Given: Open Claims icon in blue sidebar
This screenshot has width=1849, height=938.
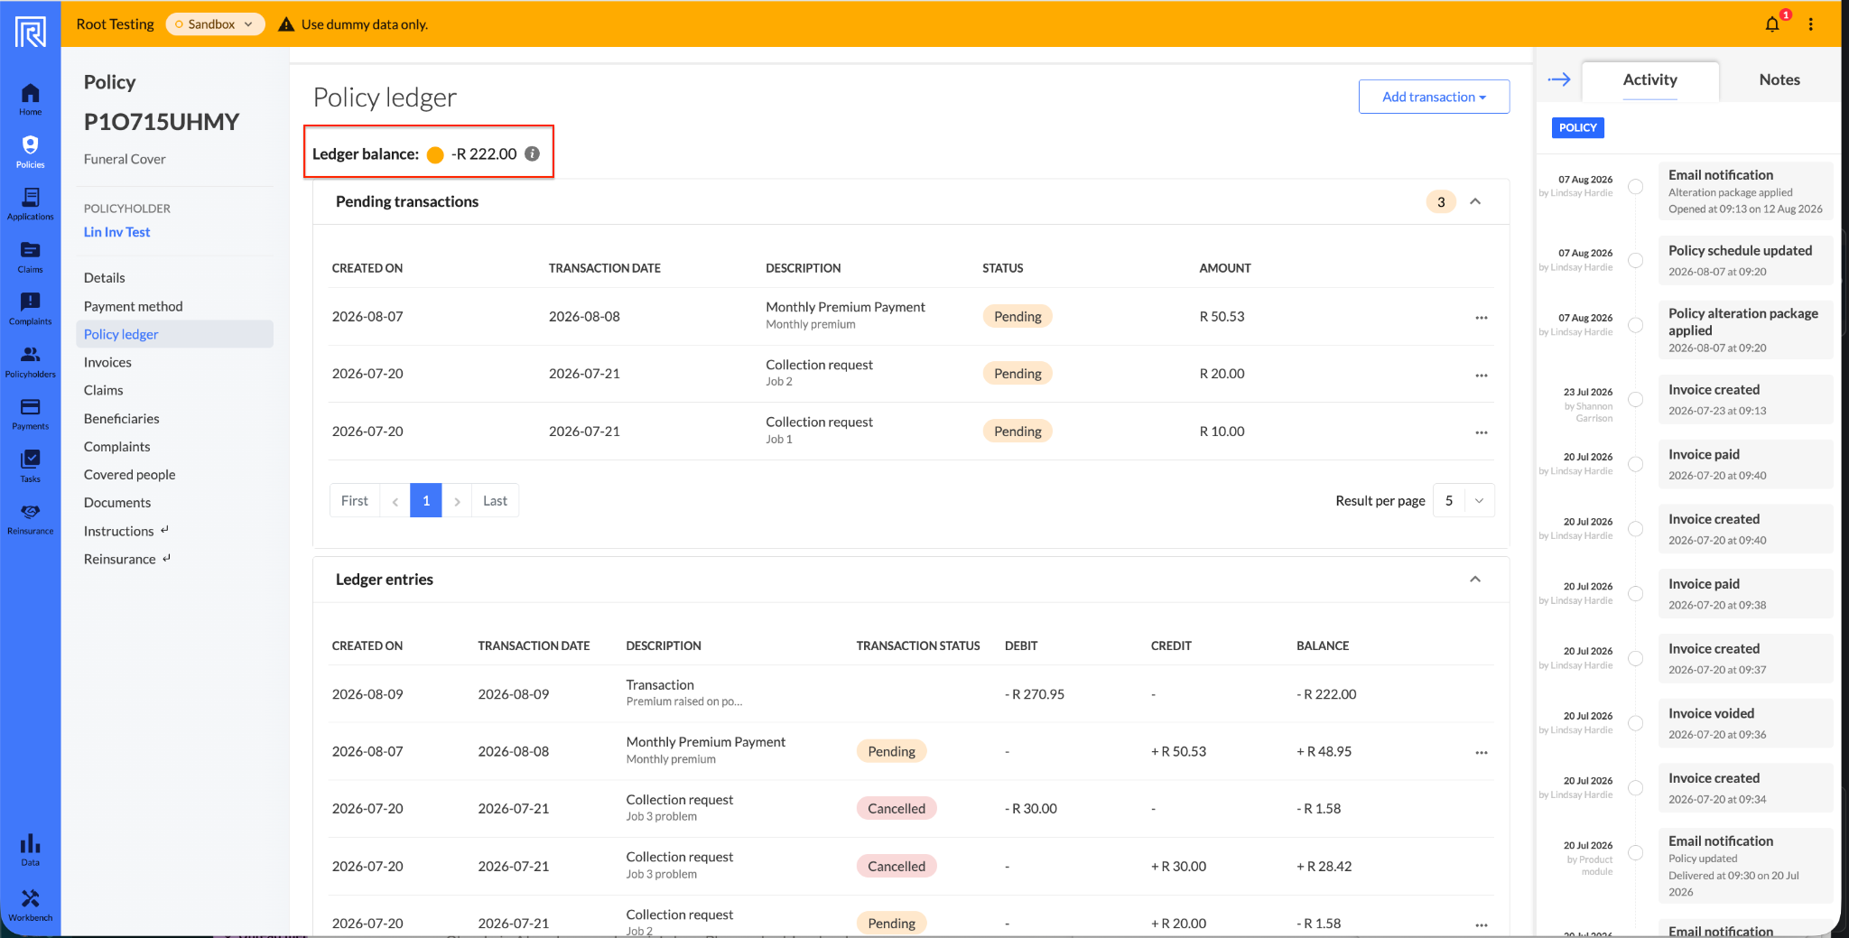Looking at the screenshot, I should click(x=30, y=256).
